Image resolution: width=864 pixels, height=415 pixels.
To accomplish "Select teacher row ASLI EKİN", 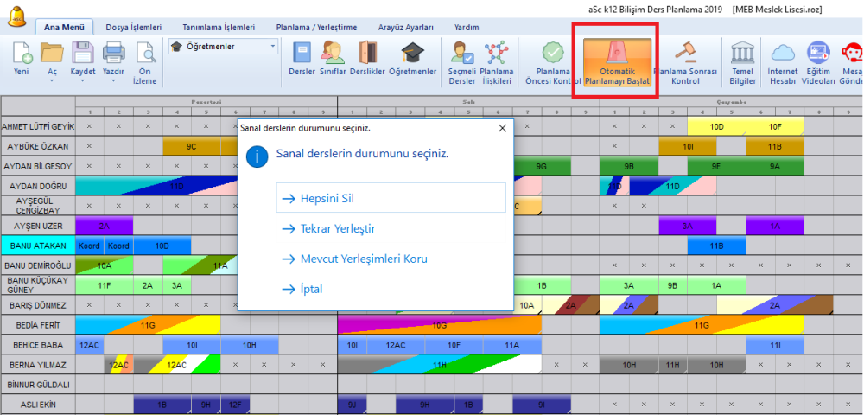I will [38, 405].
